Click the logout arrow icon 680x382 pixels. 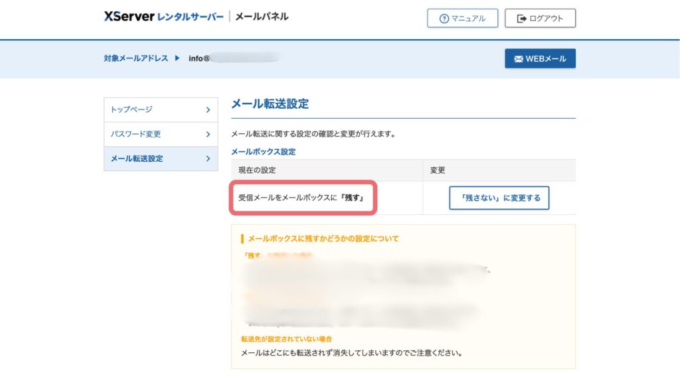point(521,19)
